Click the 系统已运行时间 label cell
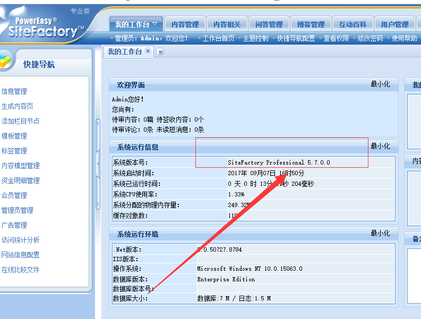 170,184
